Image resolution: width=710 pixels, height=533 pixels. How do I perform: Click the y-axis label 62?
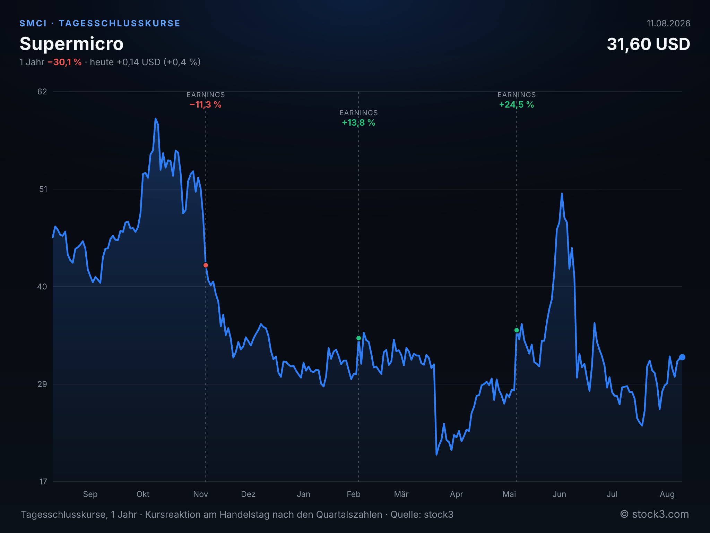[42, 92]
